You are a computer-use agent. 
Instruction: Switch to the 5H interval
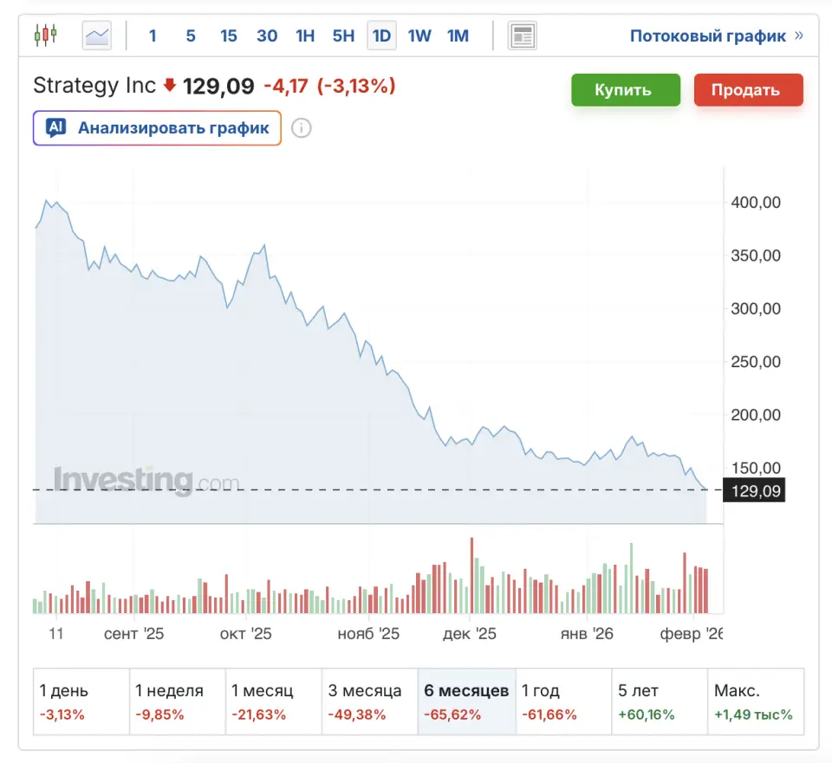point(343,36)
